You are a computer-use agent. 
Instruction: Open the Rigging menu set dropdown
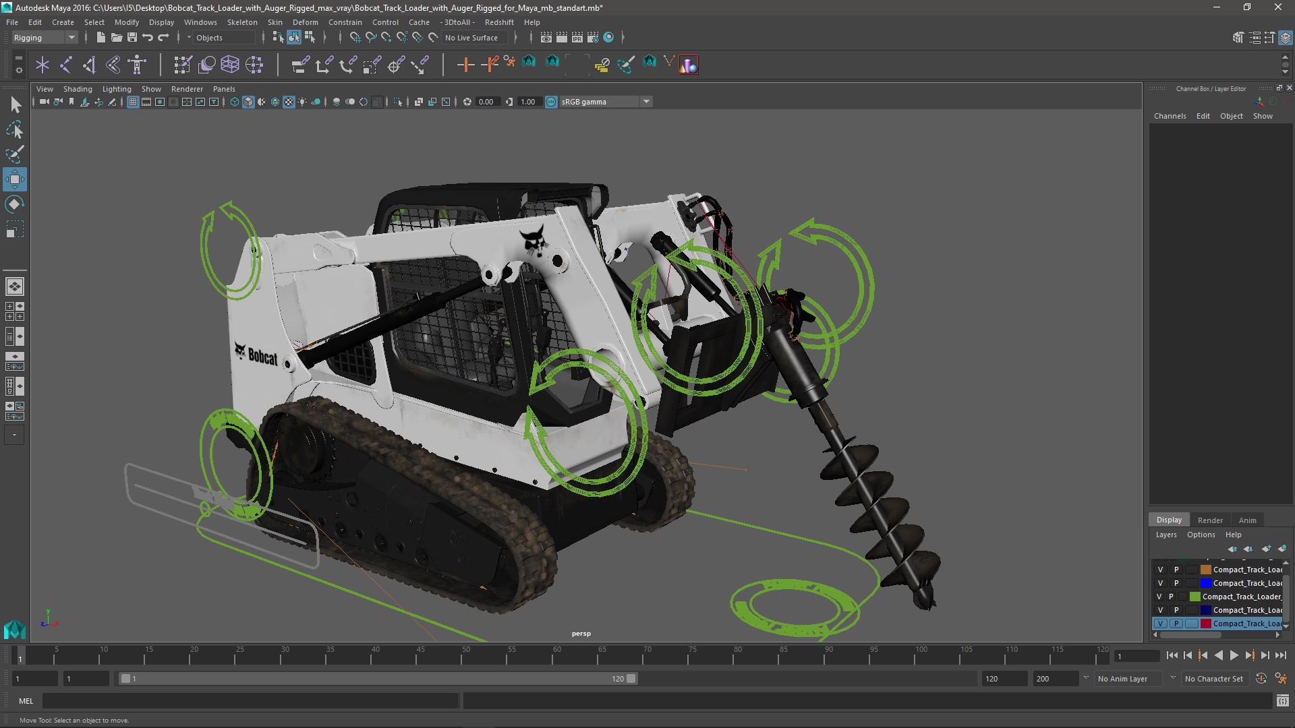[x=44, y=38]
